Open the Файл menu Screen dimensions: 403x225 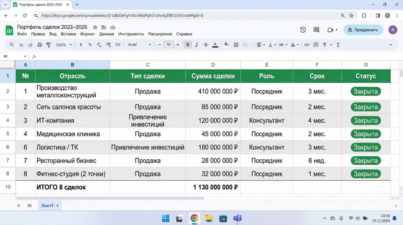tap(22, 34)
